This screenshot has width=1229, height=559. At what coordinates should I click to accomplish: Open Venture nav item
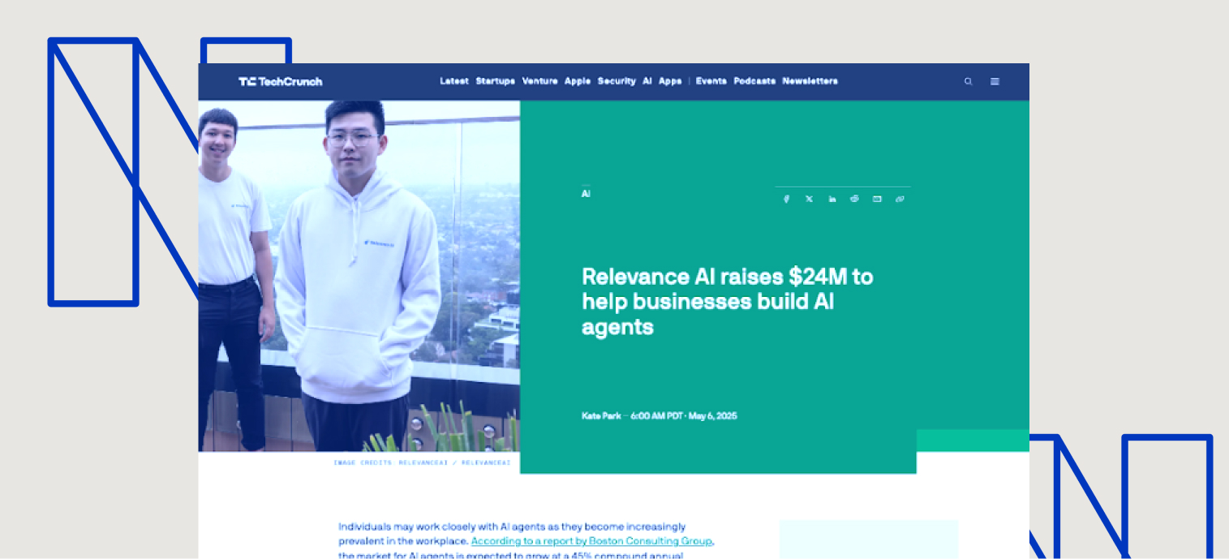coord(539,81)
